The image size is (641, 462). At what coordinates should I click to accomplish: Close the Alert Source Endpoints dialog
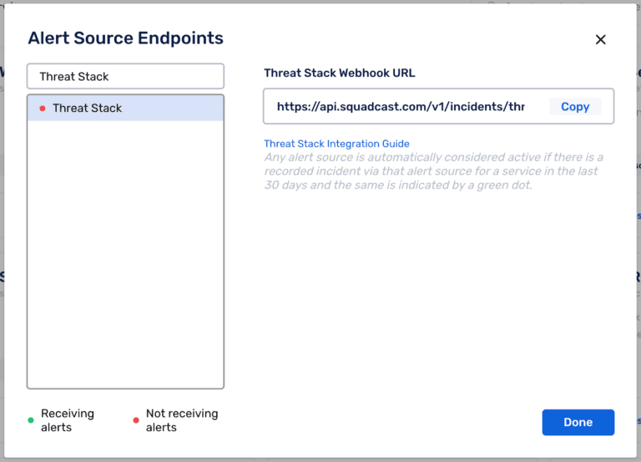pyautogui.click(x=600, y=39)
